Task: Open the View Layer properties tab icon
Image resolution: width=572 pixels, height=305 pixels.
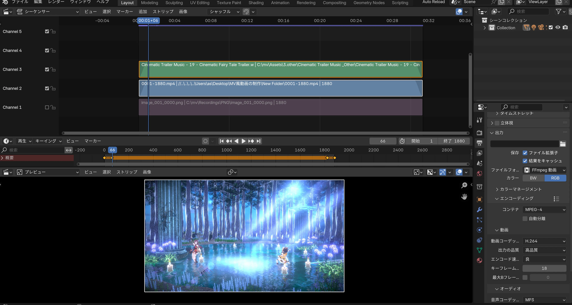Action: click(x=479, y=153)
